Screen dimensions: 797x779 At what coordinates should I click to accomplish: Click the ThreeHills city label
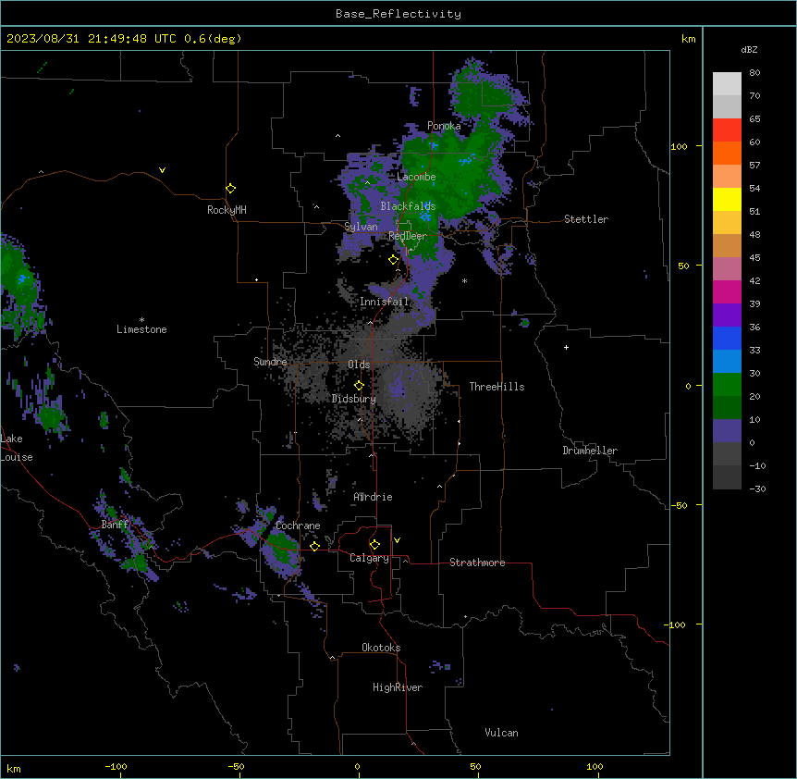pyautogui.click(x=497, y=387)
